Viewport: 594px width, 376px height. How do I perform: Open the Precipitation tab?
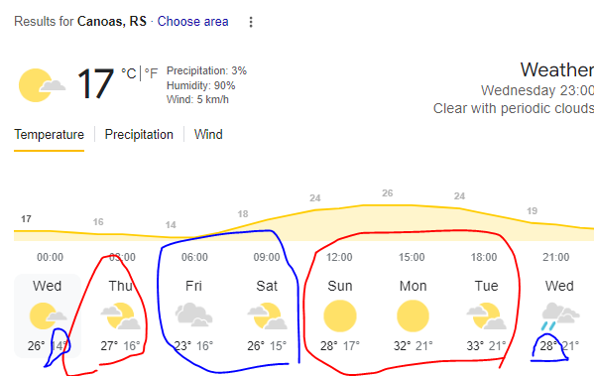tap(139, 135)
